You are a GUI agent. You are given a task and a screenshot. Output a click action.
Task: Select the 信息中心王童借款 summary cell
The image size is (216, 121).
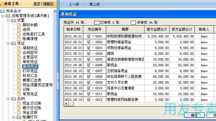pos(125,88)
